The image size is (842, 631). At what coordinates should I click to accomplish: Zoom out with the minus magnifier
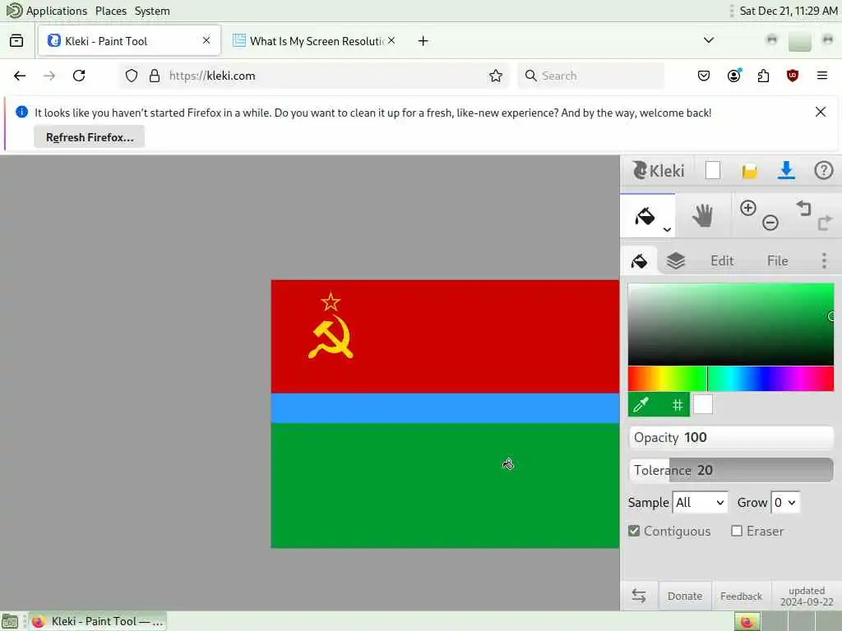[770, 222]
